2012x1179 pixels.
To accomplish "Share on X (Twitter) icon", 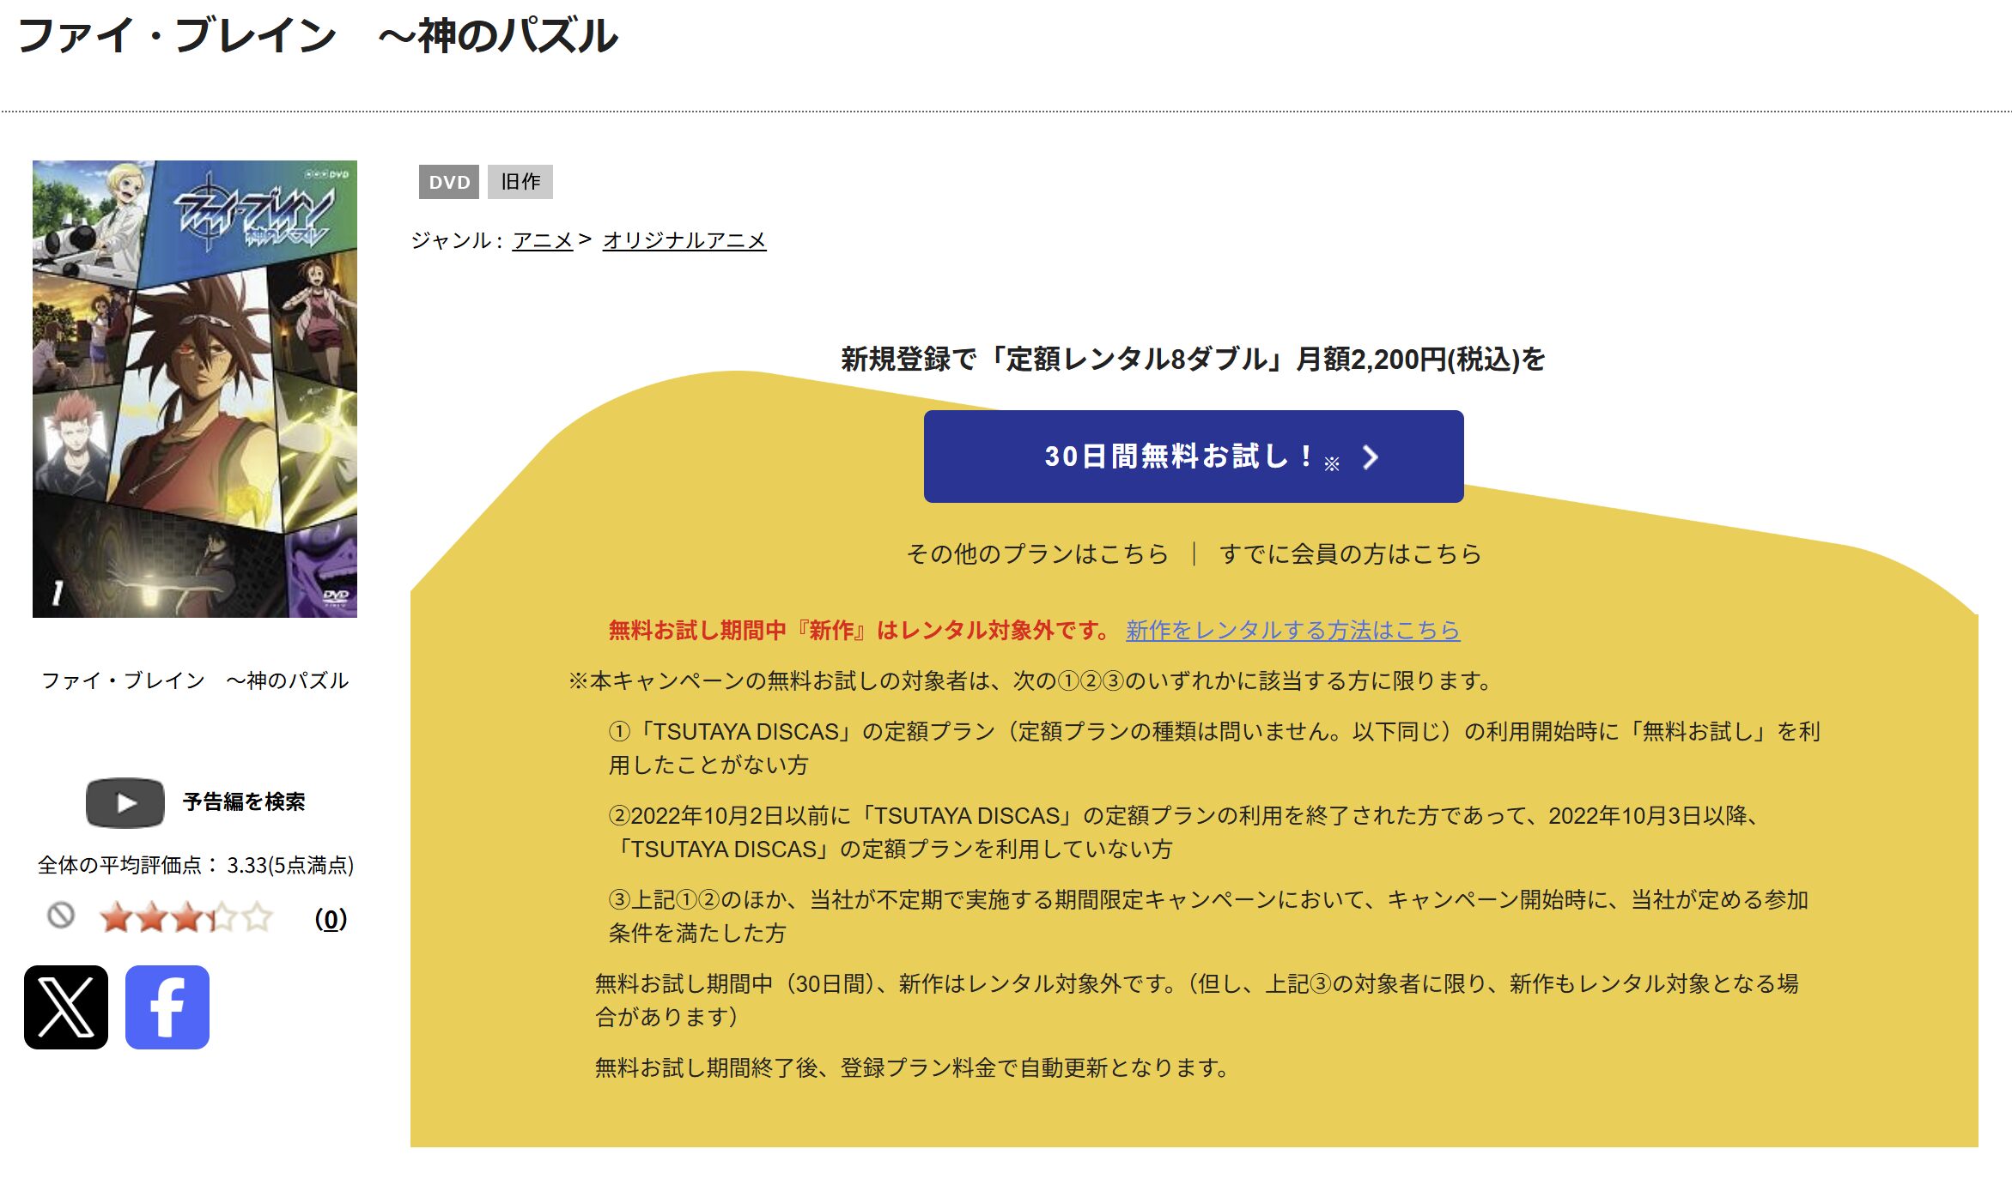I will (66, 1007).
